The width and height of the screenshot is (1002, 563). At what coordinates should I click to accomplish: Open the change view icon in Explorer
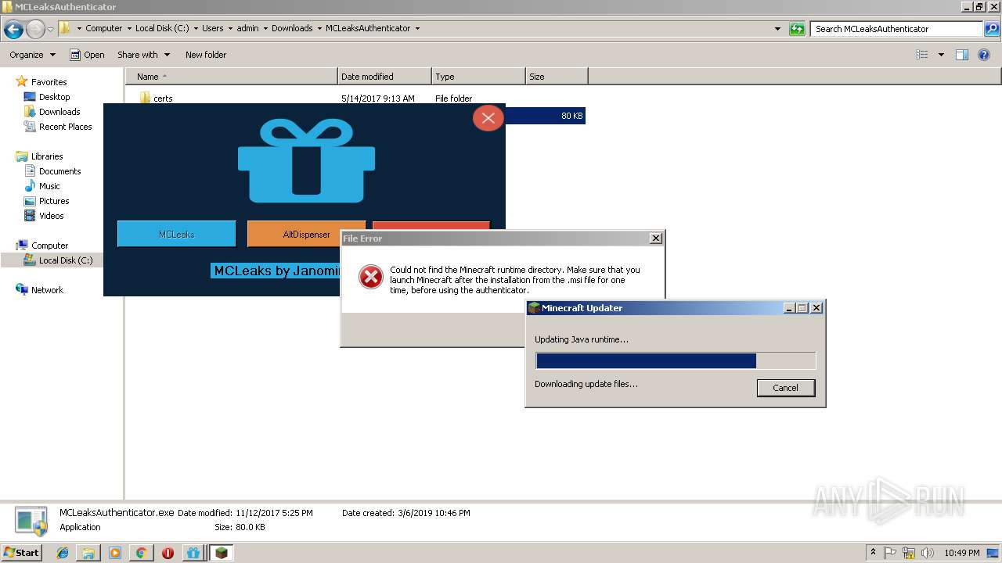point(922,55)
